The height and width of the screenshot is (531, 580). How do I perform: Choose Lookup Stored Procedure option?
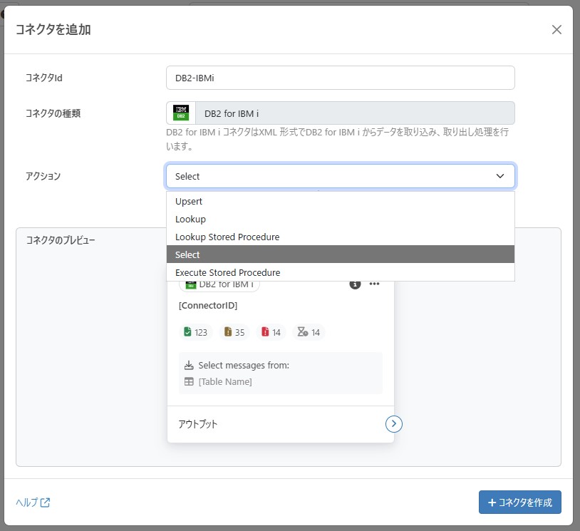click(341, 237)
